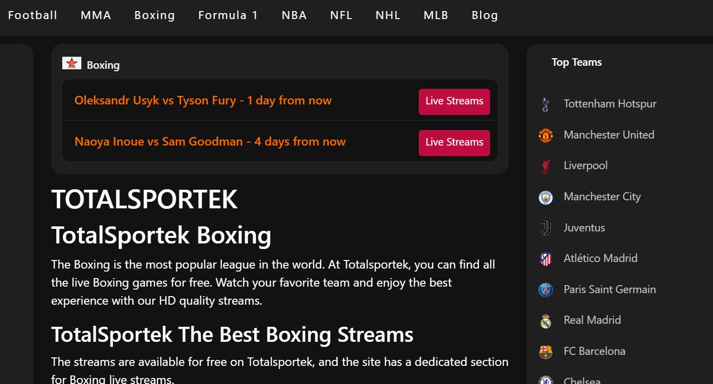This screenshot has width=713, height=384.
Task: Click the Real Madrid crest icon
Action: [546, 321]
